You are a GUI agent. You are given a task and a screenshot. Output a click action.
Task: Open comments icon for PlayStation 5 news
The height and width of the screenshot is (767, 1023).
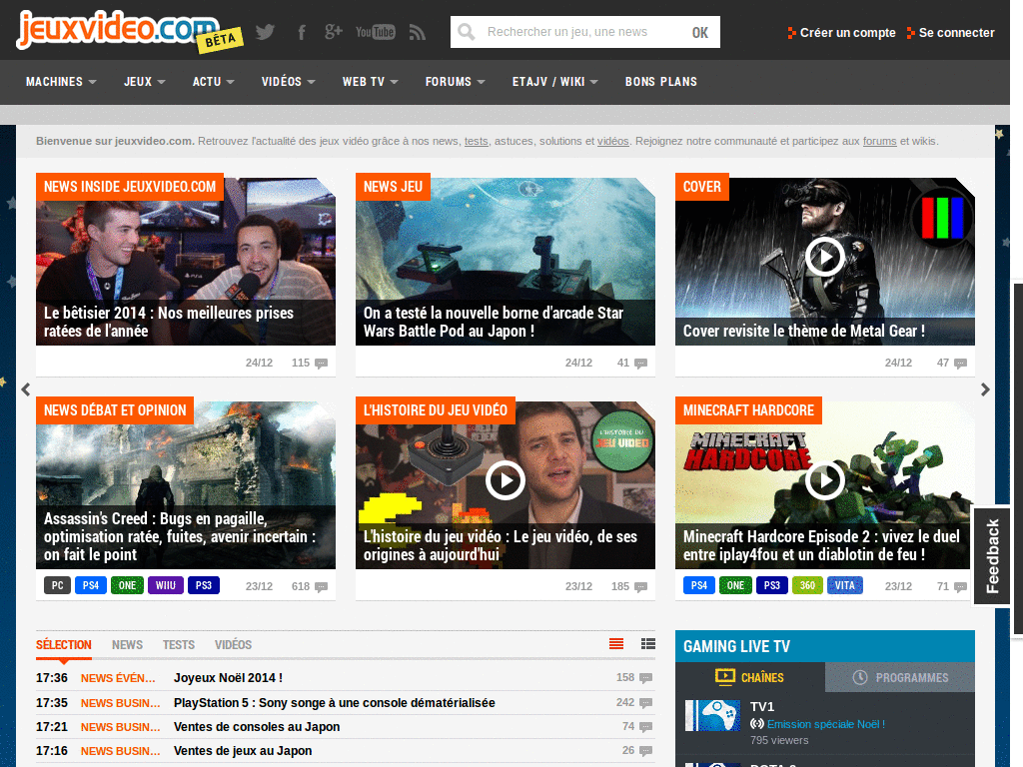click(x=646, y=703)
